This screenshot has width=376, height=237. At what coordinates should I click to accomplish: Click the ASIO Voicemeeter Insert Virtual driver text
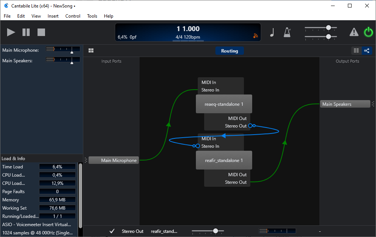click(37, 225)
